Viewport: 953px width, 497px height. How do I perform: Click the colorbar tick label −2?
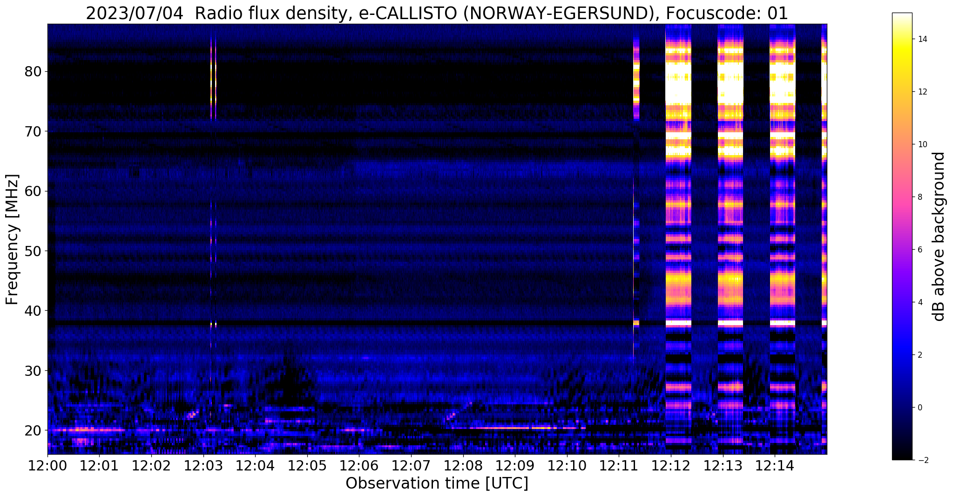point(922,460)
